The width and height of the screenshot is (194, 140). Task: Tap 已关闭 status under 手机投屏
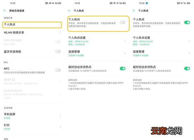7,118
